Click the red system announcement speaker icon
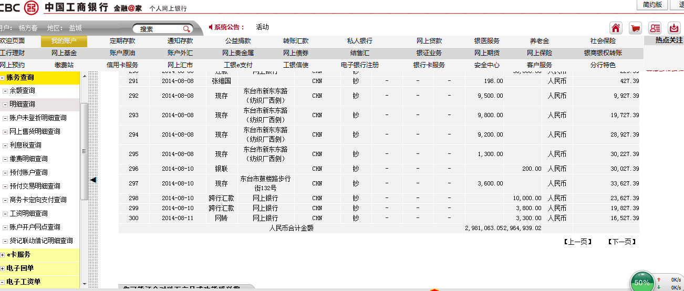The width and height of the screenshot is (684, 291). pos(211,27)
